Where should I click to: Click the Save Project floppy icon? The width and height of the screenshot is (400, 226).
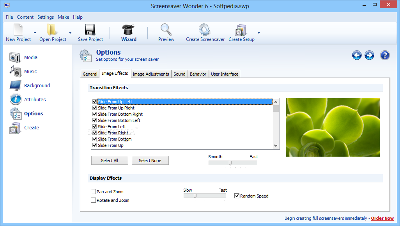click(90, 30)
